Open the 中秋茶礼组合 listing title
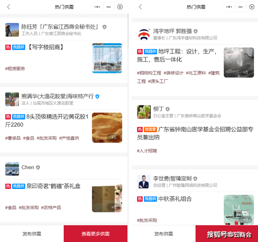The image size is (258, 242). tap(175, 199)
